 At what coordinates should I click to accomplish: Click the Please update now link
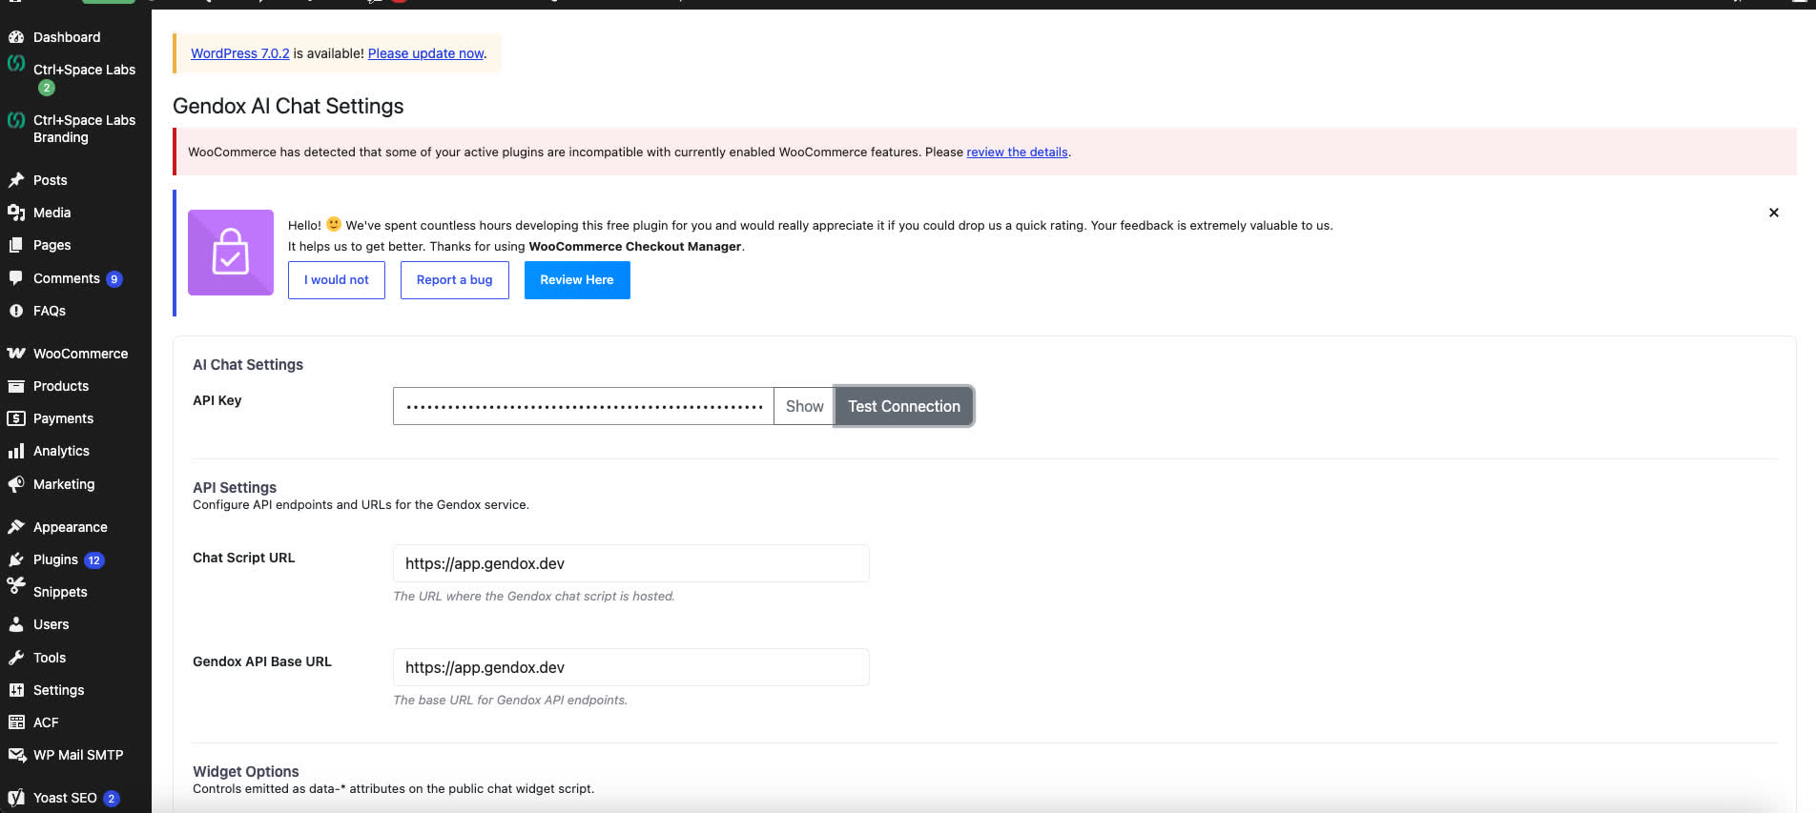426,53
